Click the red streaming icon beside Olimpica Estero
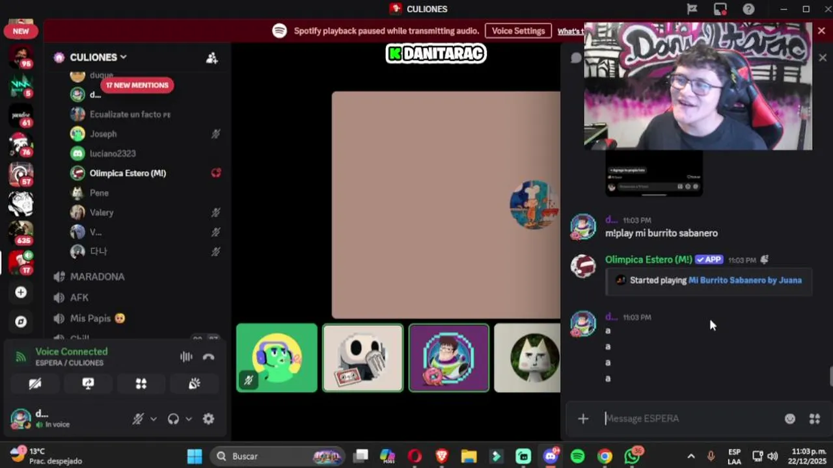Screen dimensions: 833x468 click(216, 173)
